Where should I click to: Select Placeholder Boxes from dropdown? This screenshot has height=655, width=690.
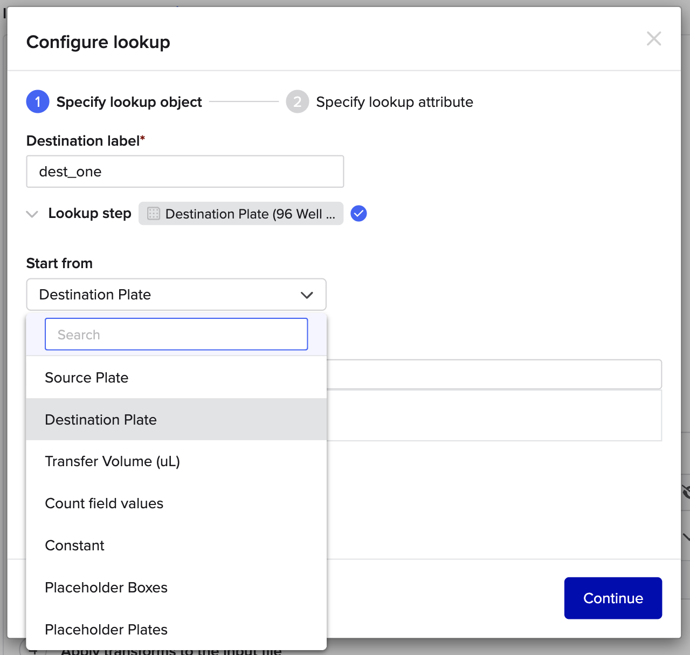(106, 588)
